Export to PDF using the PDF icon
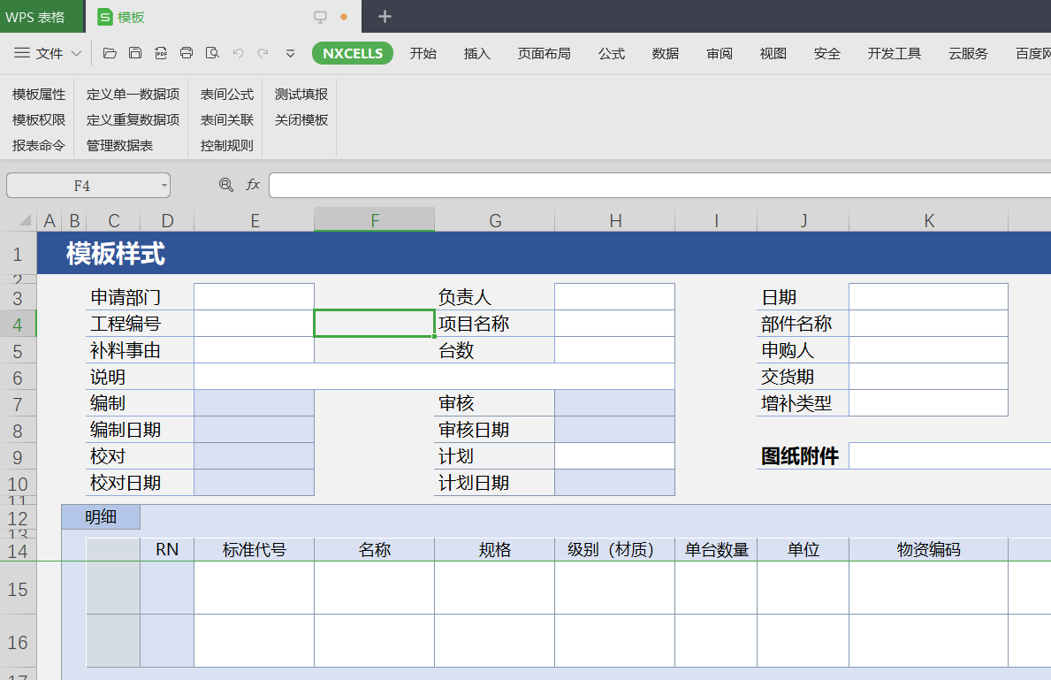1051x680 pixels. (x=161, y=53)
